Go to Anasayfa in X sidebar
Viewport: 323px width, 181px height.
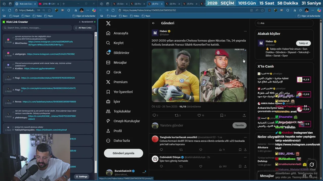(121, 33)
